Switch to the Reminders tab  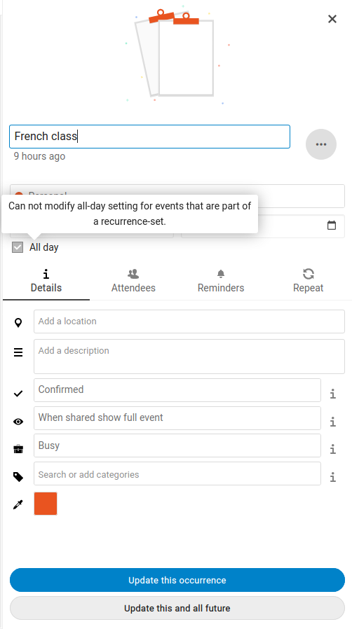[221, 281]
